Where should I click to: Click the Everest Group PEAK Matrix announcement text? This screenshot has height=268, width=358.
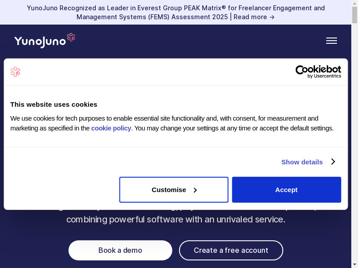pos(175,8)
